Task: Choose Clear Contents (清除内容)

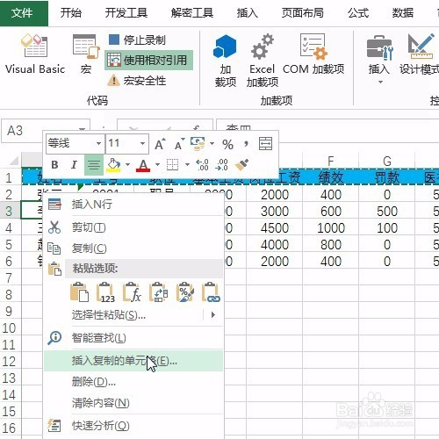Action: point(133,403)
